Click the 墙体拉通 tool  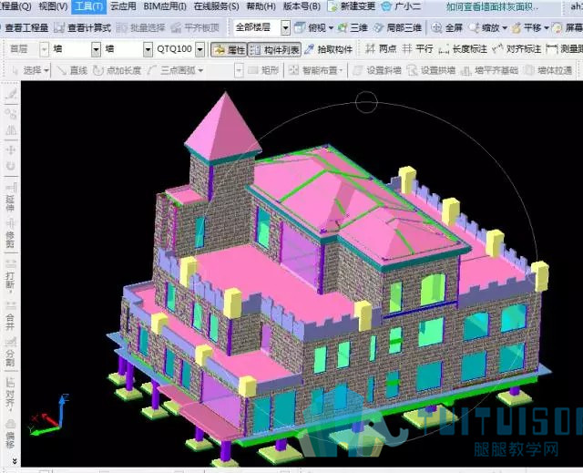pyautogui.click(x=548, y=70)
